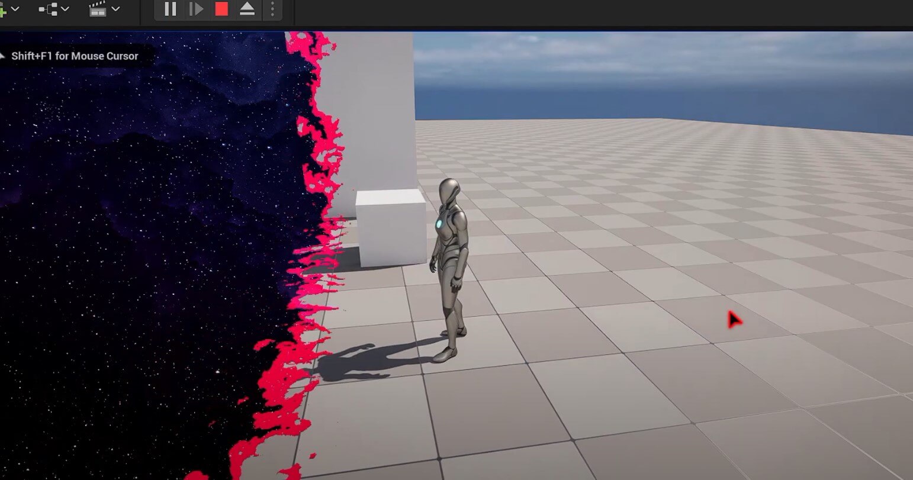Eject from the player controller

coord(247,9)
